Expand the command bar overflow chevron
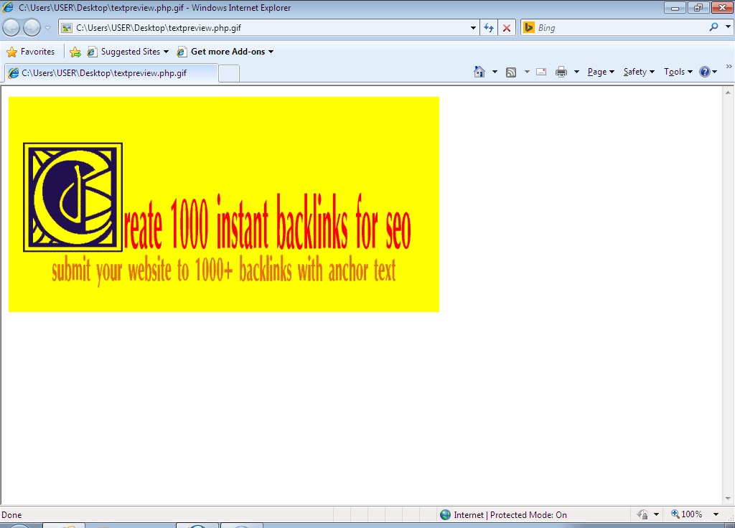 tap(729, 67)
